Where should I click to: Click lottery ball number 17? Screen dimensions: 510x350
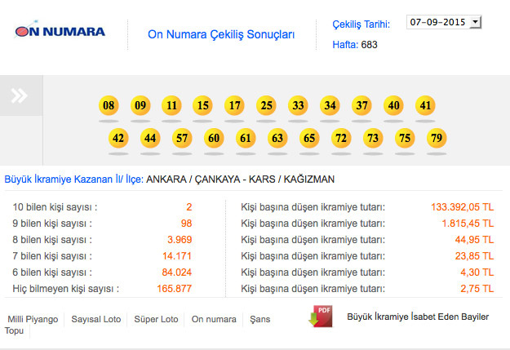(x=234, y=105)
